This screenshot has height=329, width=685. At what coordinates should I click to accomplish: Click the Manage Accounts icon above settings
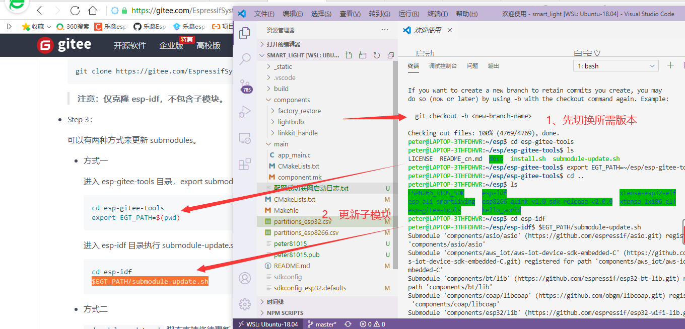point(245,278)
